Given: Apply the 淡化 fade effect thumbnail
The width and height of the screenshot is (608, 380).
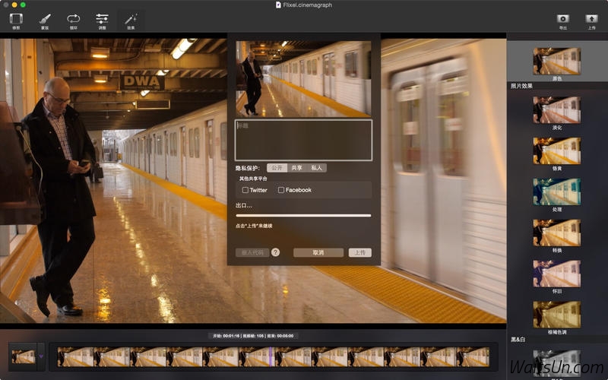Looking at the screenshot, I should pos(557,110).
